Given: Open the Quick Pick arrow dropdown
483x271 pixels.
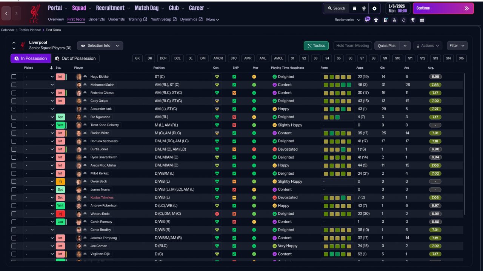Looking at the screenshot, I should pos(405,46).
